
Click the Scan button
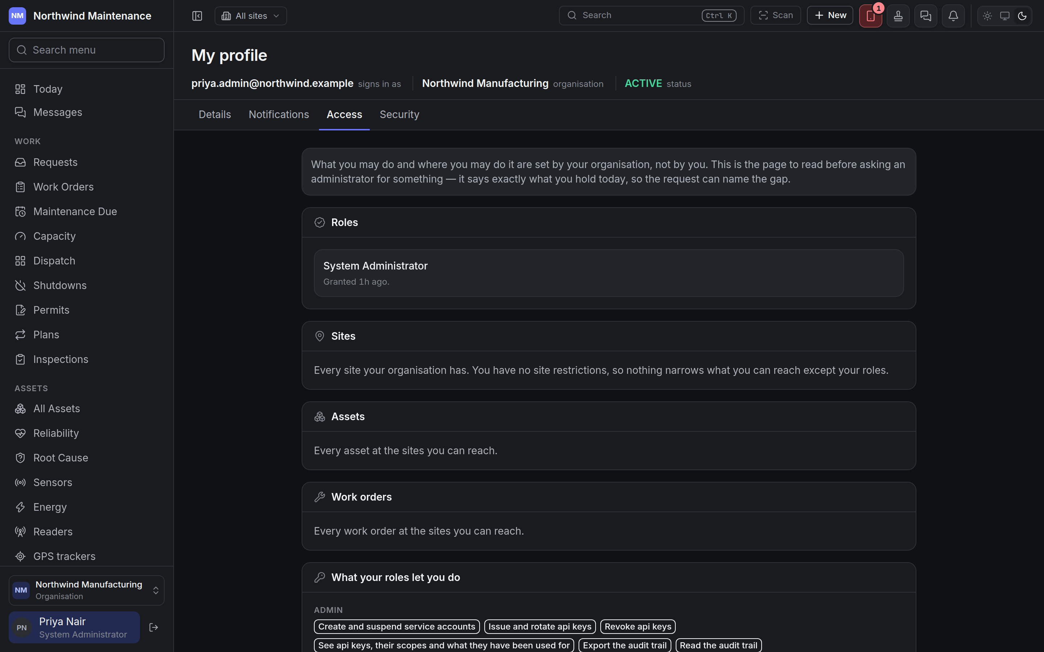click(776, 16)
